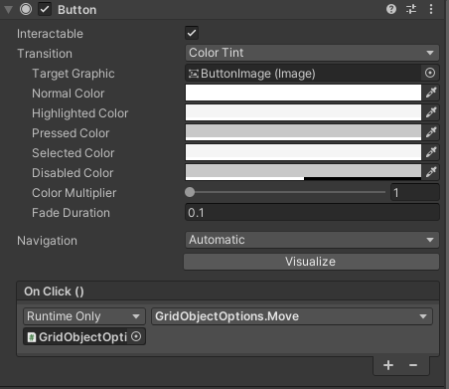Pick Normal Color with the eyedropper
Image resolution: width=449 pixels, height=389 pixels.
point(431,93)
